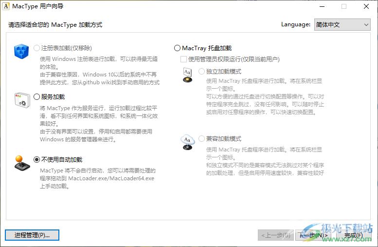Select 注册表加载 radio button
This screenshot has width=378, height=247.
click(37, 48)
